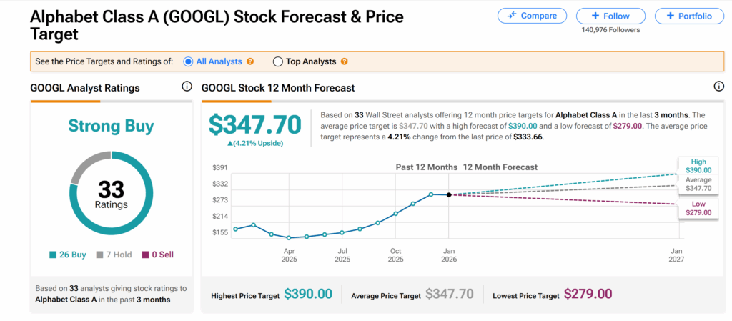The width and height of the screenshot is (732, 321).
Task: Click the gray 7 Hold legend swatch
Action: pos(100,255)
